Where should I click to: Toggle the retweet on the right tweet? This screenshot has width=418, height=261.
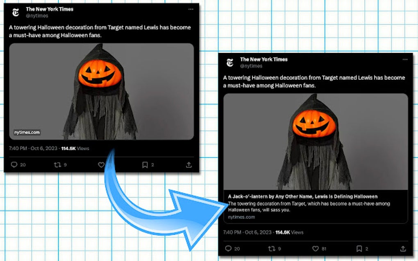(271, 248)
